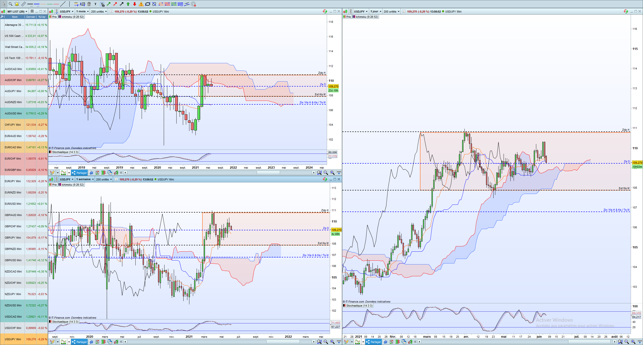643x345 pixels.
Task: Click the monthly chart horizontal scrollbar
Action: (220, 173)
